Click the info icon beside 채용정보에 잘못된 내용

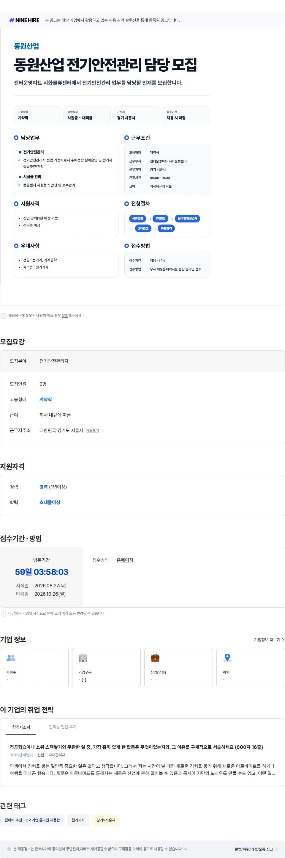point(4,316)
